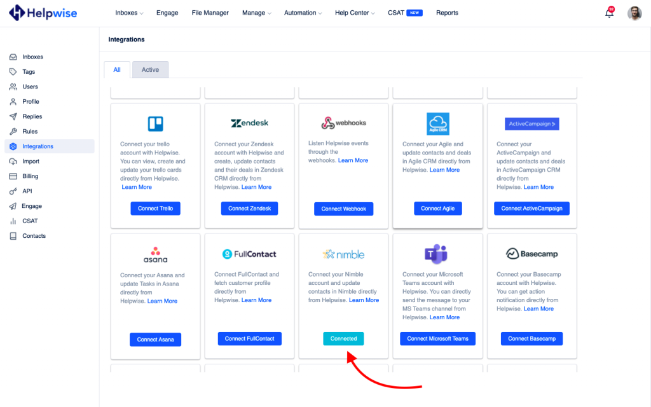Open Learn More for Nimble
The image size is (651, 407).
tap(364, 300)
